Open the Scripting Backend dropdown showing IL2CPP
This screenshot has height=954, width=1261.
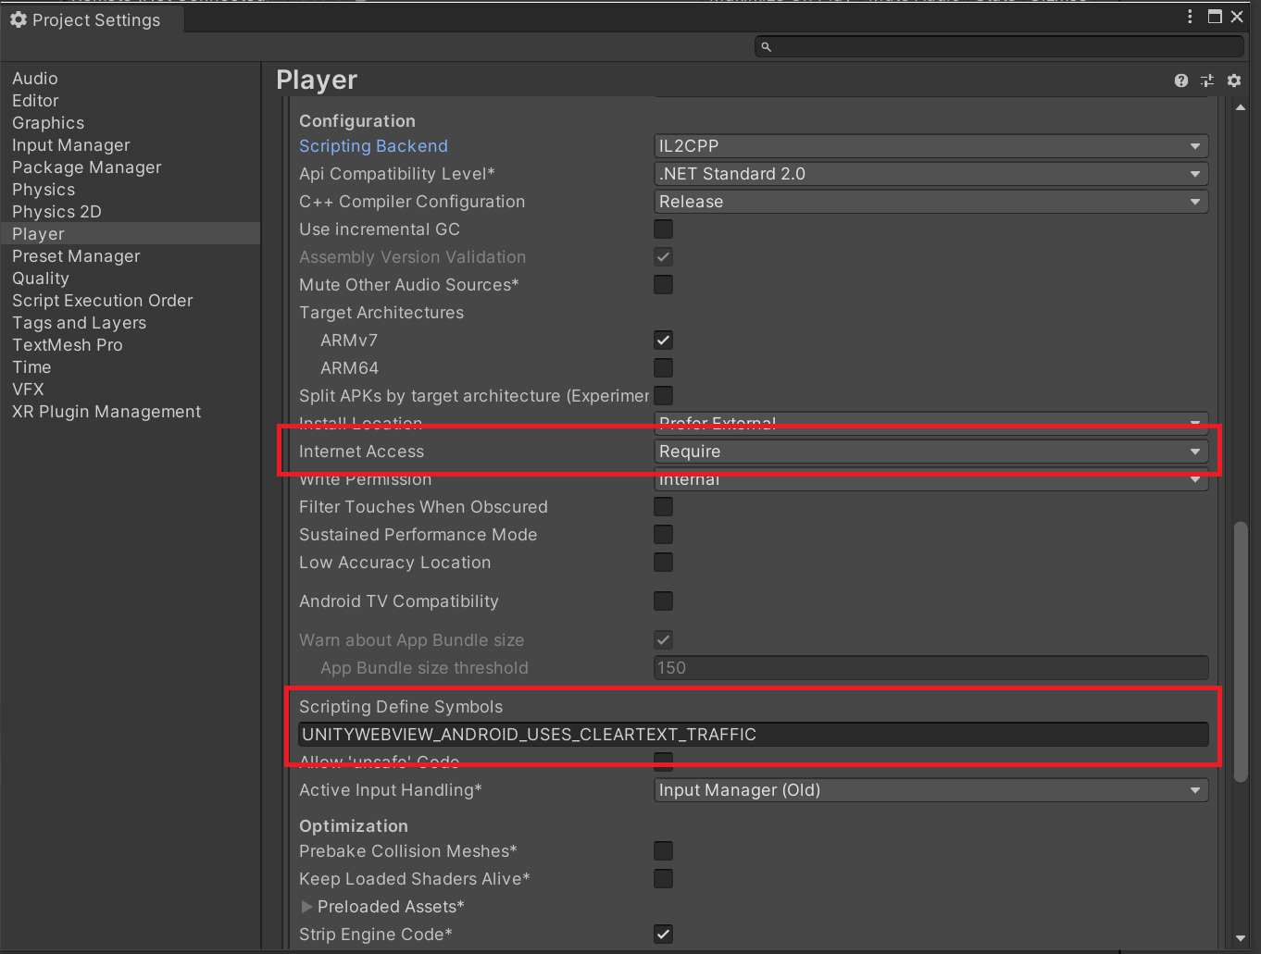pyautogui.click(x=930, y=145)
